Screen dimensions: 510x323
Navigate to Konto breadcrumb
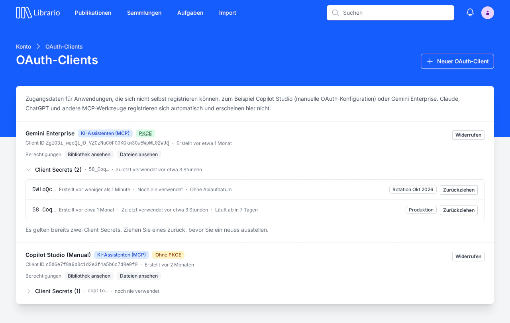24,47
